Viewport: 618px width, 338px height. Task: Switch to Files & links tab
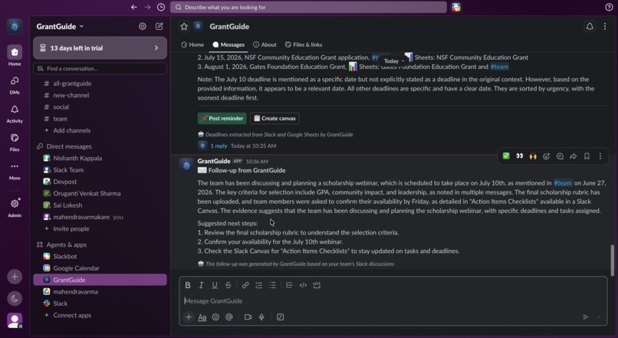coord(304,44)
